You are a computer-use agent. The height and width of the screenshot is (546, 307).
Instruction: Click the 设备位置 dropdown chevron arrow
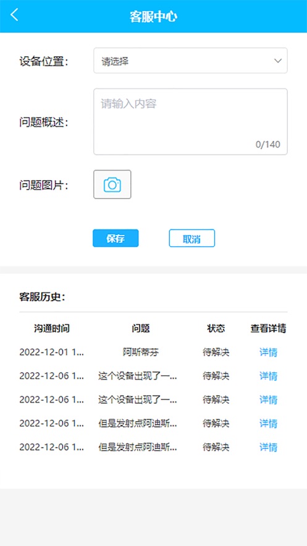click(x=277, y=61)
